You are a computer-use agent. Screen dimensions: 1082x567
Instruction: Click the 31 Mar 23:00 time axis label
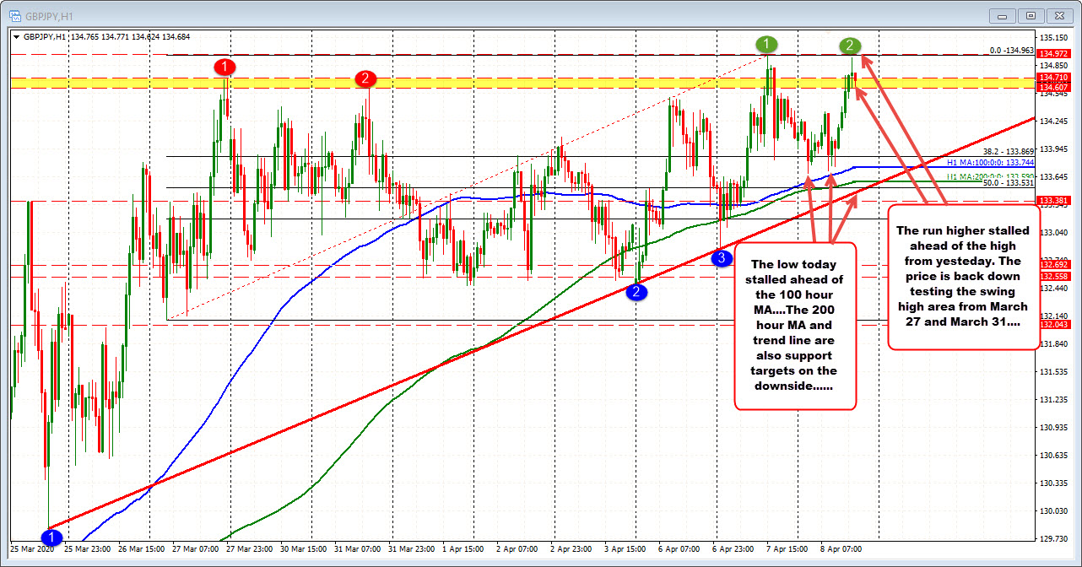click(411, 548)
